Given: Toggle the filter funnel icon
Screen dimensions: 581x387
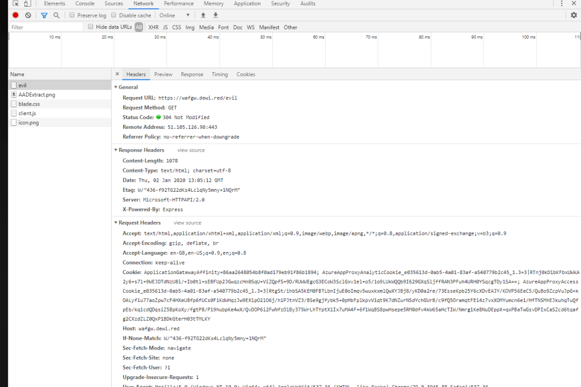Looking at the screenshot, I should pyautogui.click(x=44, y=15).
